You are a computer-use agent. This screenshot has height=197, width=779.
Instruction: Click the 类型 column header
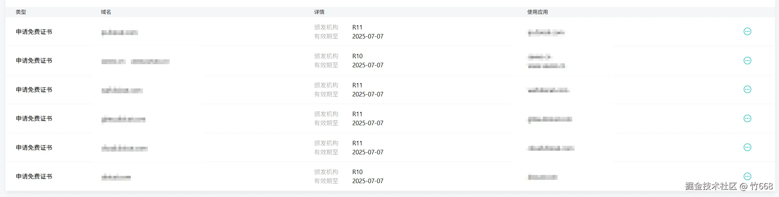pos(21,12)
